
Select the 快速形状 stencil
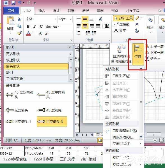click(36, 60)
